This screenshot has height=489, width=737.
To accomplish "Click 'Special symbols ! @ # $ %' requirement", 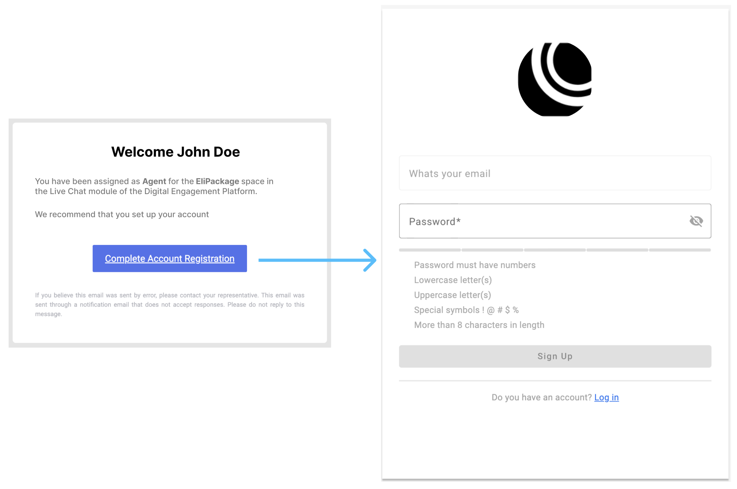I will point(466,310).
